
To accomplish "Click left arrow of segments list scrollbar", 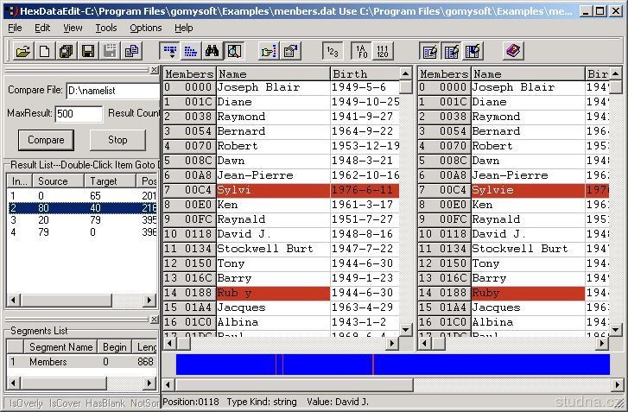I will pyautogui.click(x=13, y=383).
